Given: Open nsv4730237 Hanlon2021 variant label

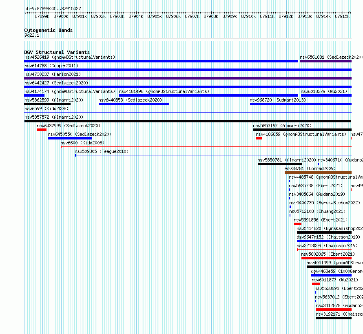Looking at the screenshot, I should [53, 74].
